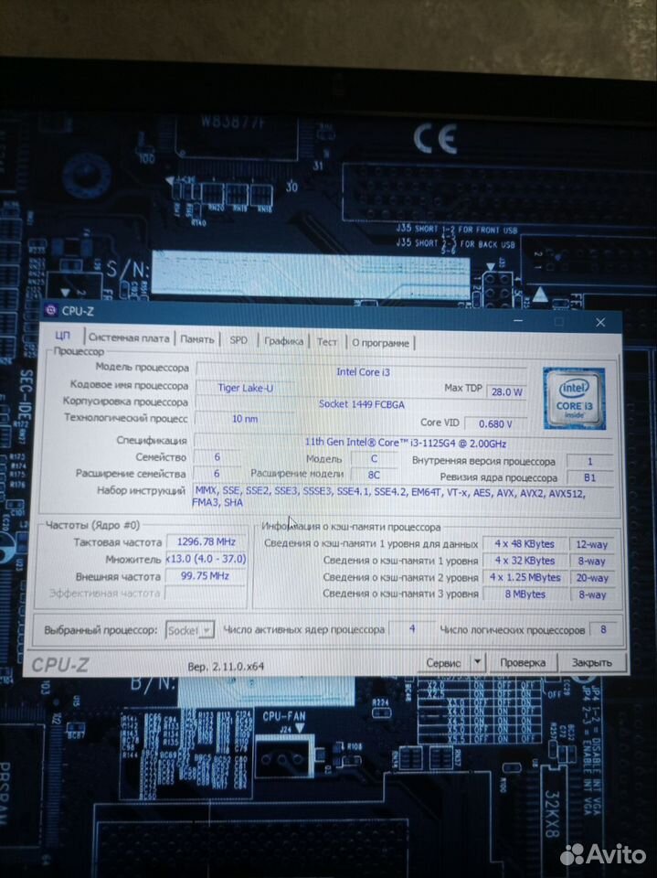
Task: Click the Набор инструкций text box
Action: click(x=400, y=498)
